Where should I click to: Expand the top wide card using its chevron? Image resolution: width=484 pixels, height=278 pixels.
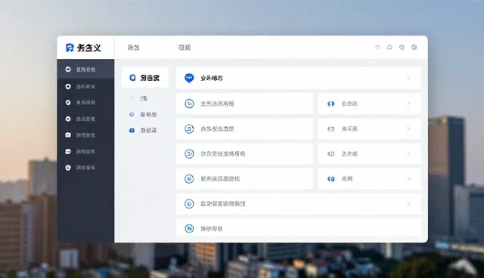(408, 79)
